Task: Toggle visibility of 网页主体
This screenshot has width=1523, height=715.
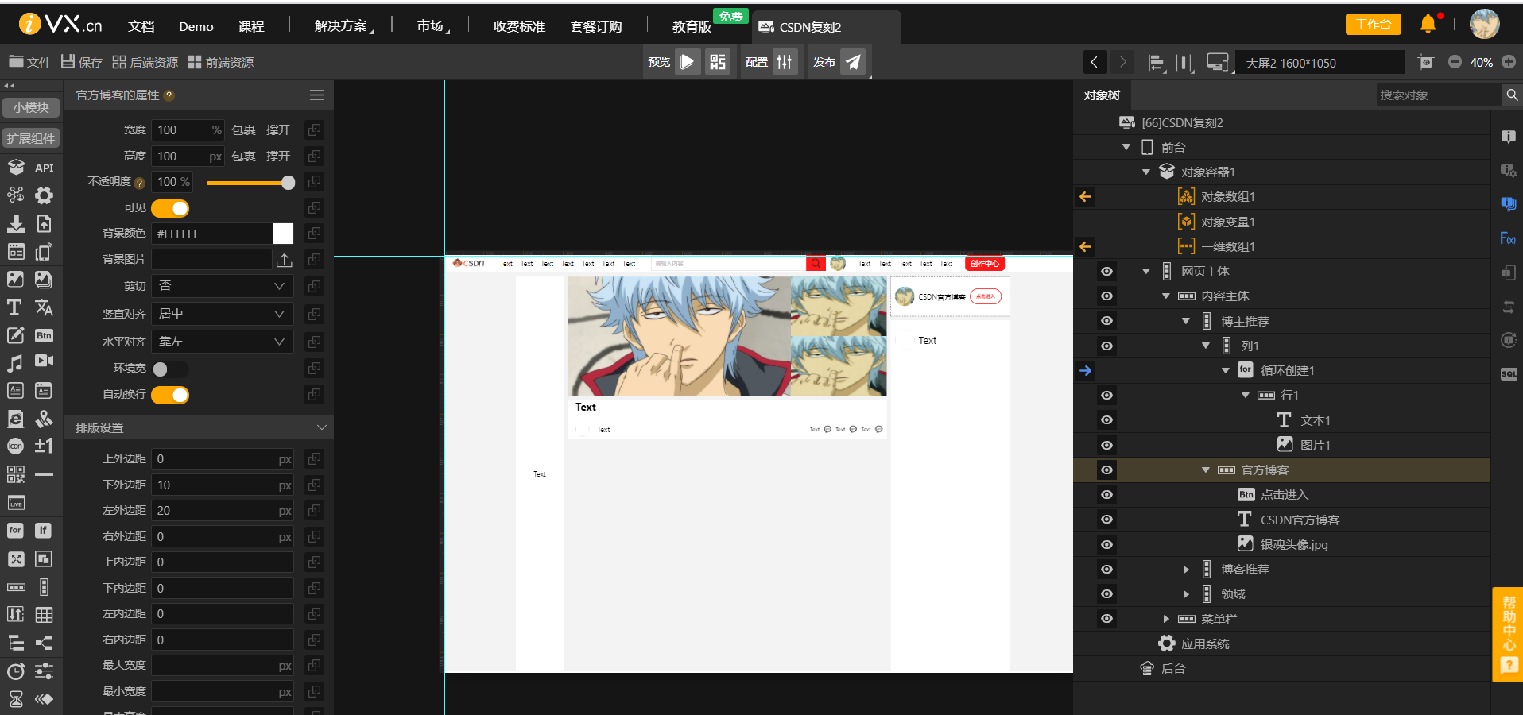Action: click(1106, 272)
